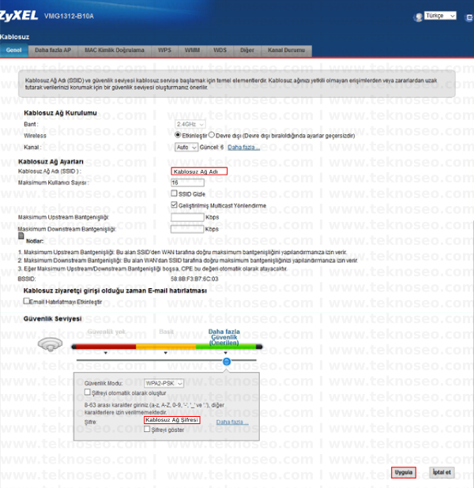Click the notes page icon beside Notlar
This screenshot has height=488, width=474.
[x=21, y=236]
